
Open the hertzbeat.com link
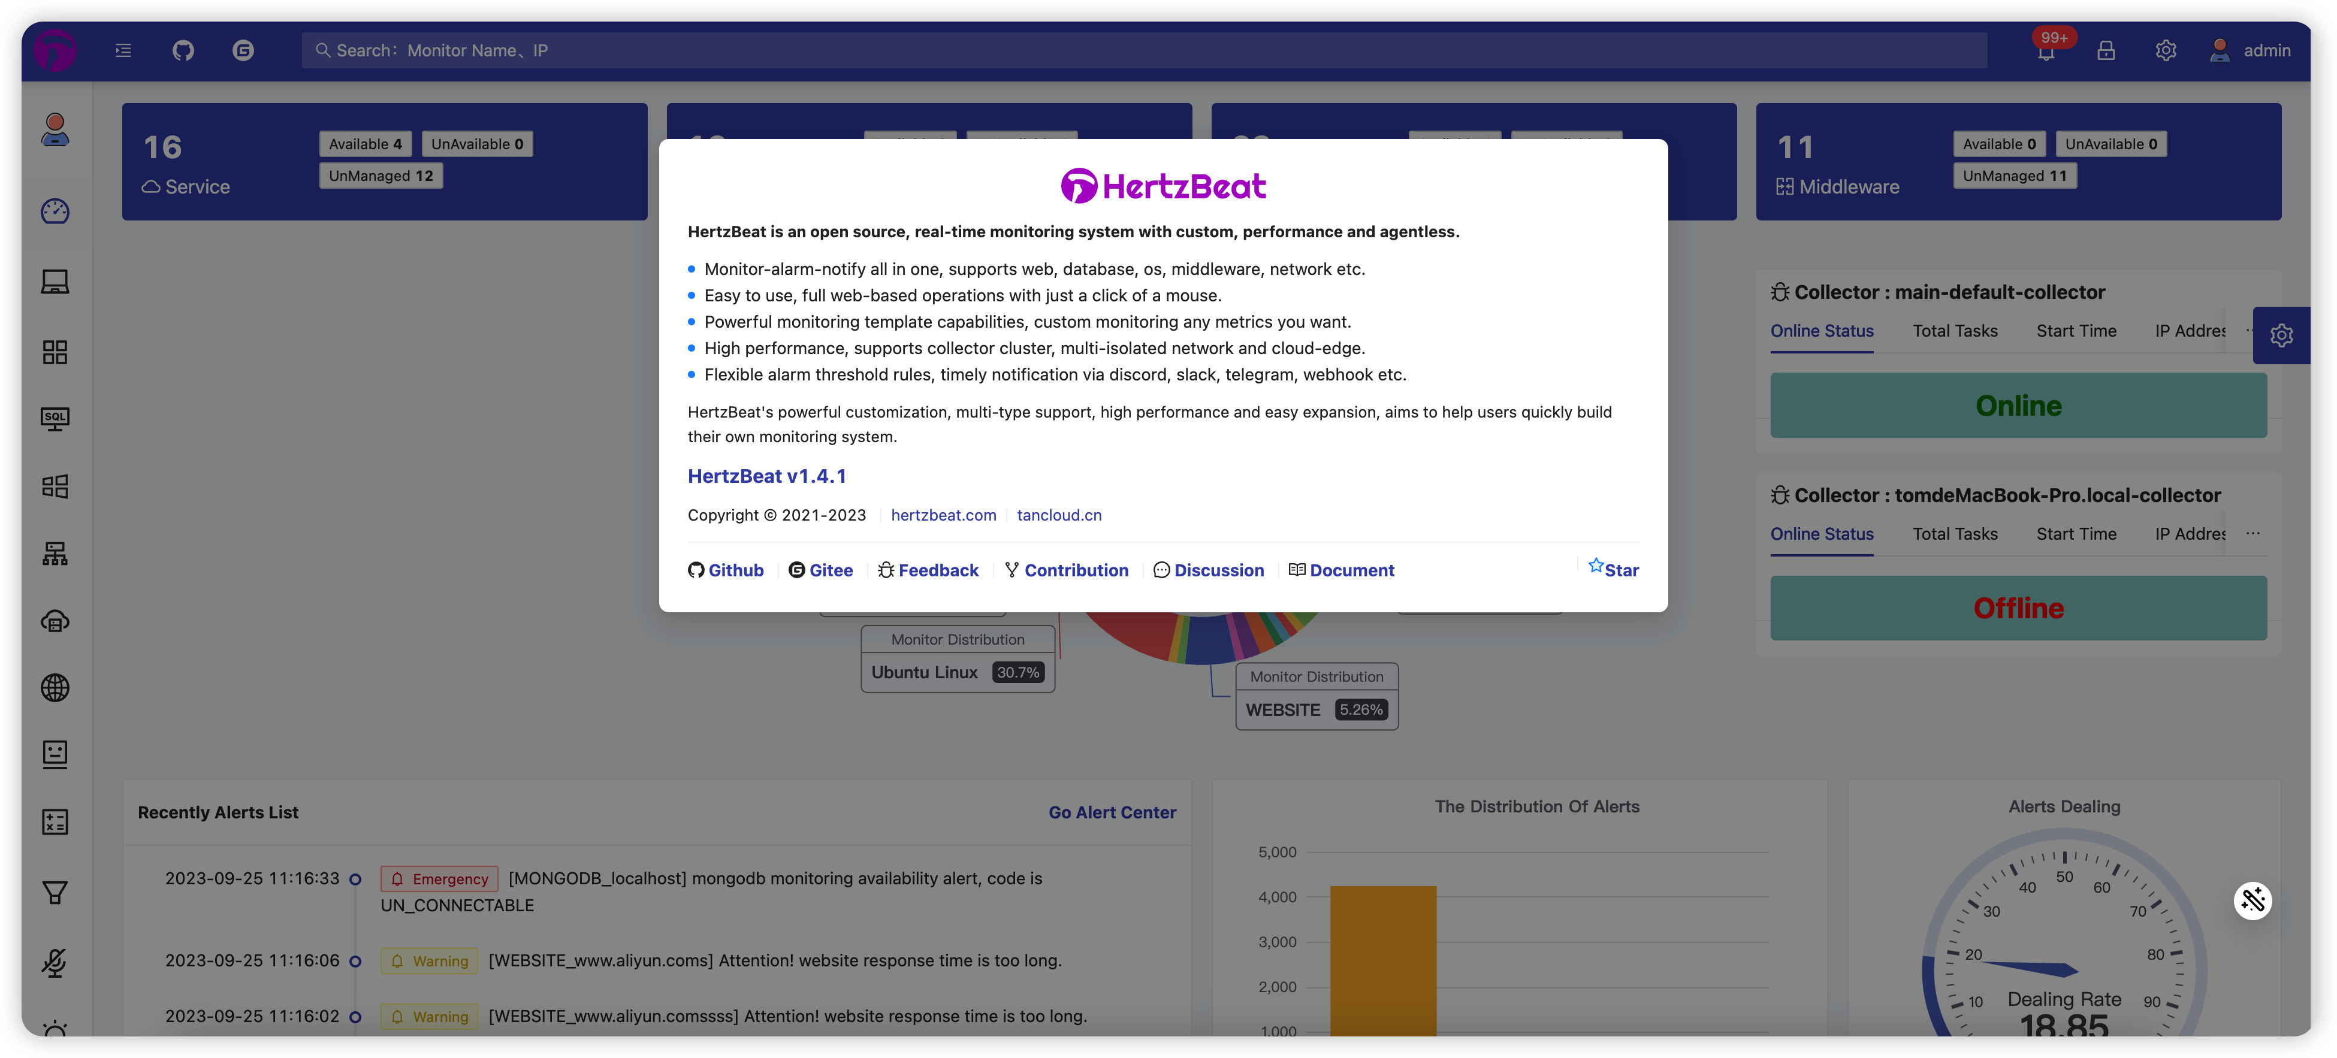coord(944,515)
